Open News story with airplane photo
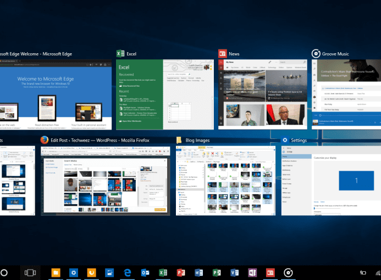The height and width of the screenshot is (280, 381). point(286,86)
